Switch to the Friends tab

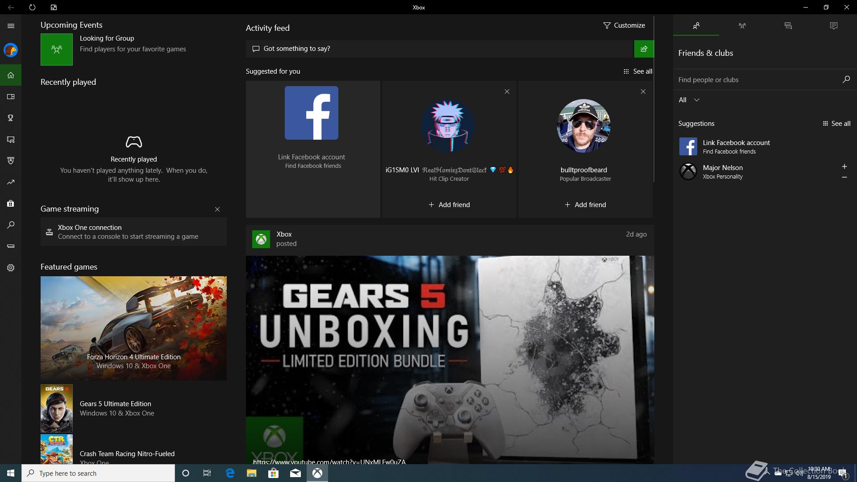coord(696,26)
